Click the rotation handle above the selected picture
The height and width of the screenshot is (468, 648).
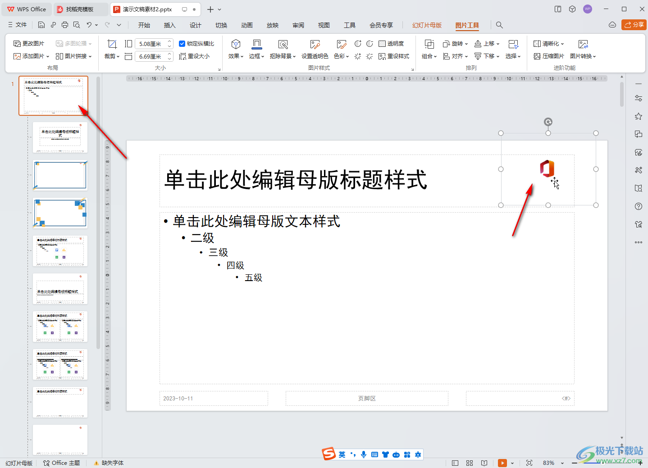tap(548, 122)
